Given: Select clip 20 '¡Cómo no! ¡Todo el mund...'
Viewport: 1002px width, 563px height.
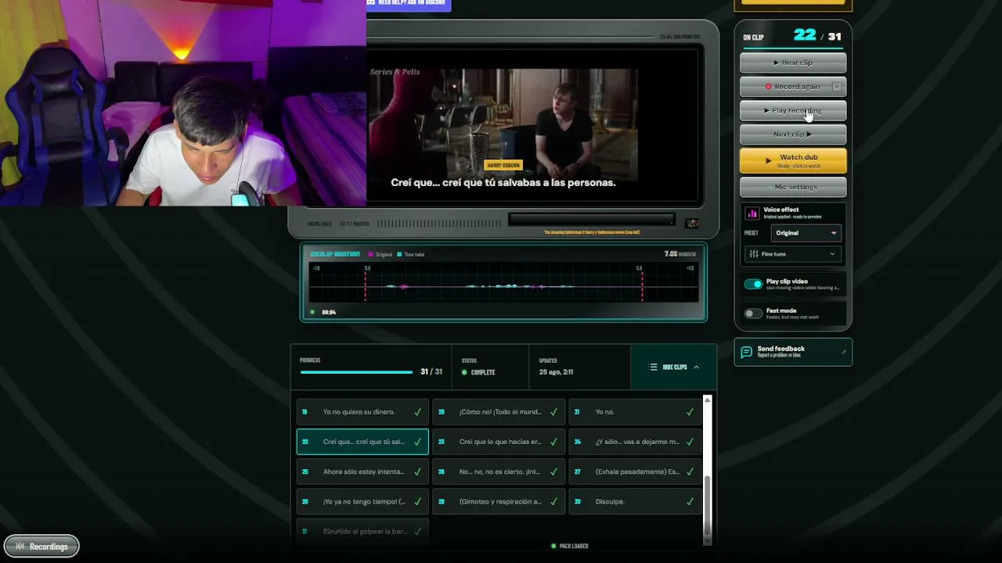Looking at the screenshot, I should (499, 412).
